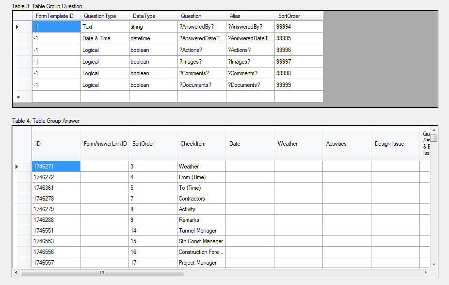The width and height of the screenshot is (449, 285).
Task: Select the ID cell 1746272
Action: coord(56,177)
